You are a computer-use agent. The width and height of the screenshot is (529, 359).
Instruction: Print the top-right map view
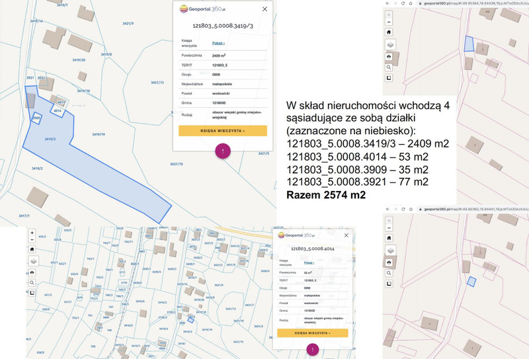(389, 57)
